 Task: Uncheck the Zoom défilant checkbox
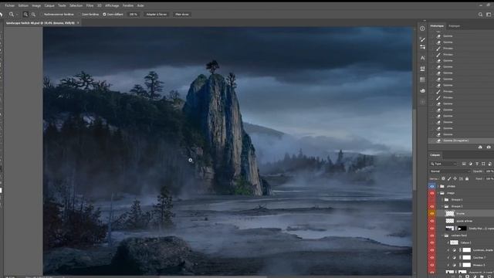tap(104, 14)
